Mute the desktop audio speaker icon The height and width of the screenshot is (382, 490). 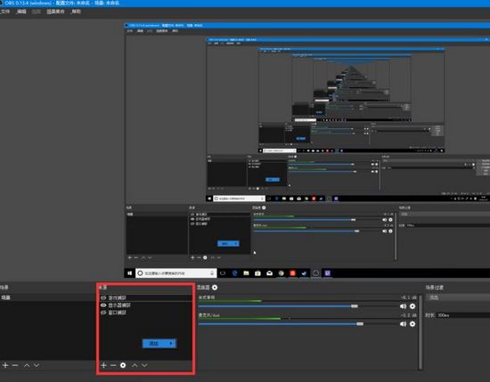[x=403, y=306]
